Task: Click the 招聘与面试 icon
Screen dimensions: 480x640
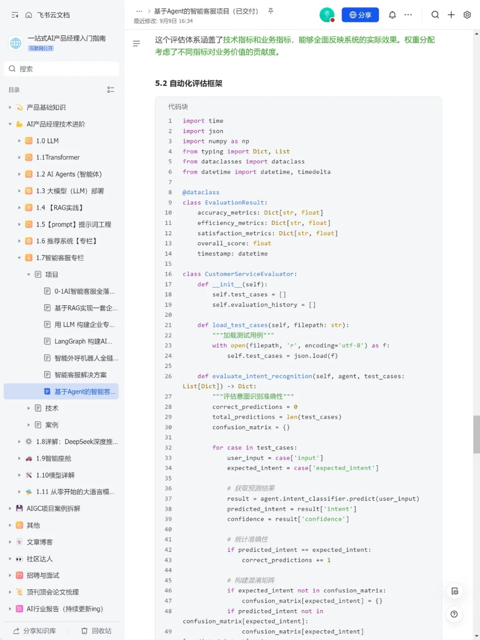Action: click(19, 576)
